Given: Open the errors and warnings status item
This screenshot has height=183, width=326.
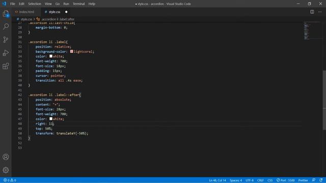Looking at the screenshot, I should click(10, 180).
